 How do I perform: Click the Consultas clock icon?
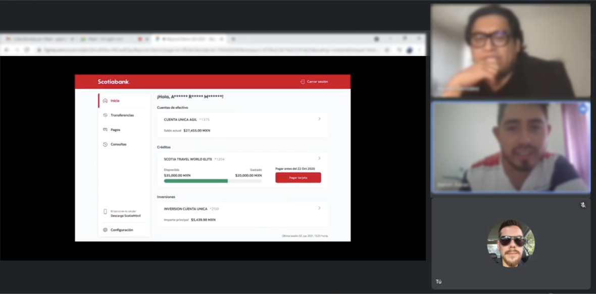pos(105,144)
